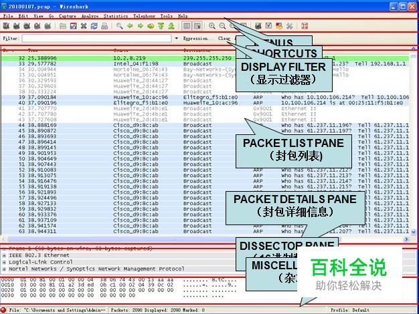Toggle packet list colorize button
Image resolution: width=419 pixels, height=314 pixels.
click(x=187, y=26)
